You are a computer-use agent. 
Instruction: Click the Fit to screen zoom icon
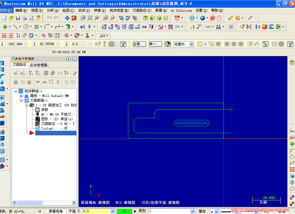(x=96, y=18)
